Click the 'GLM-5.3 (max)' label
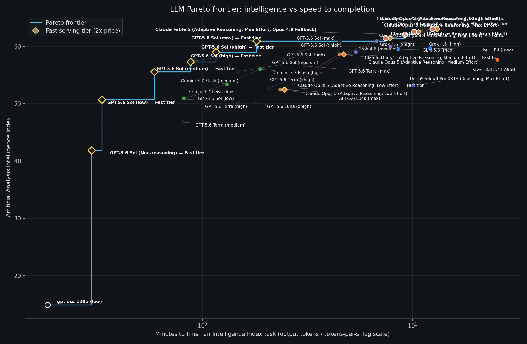 (438, 50)
